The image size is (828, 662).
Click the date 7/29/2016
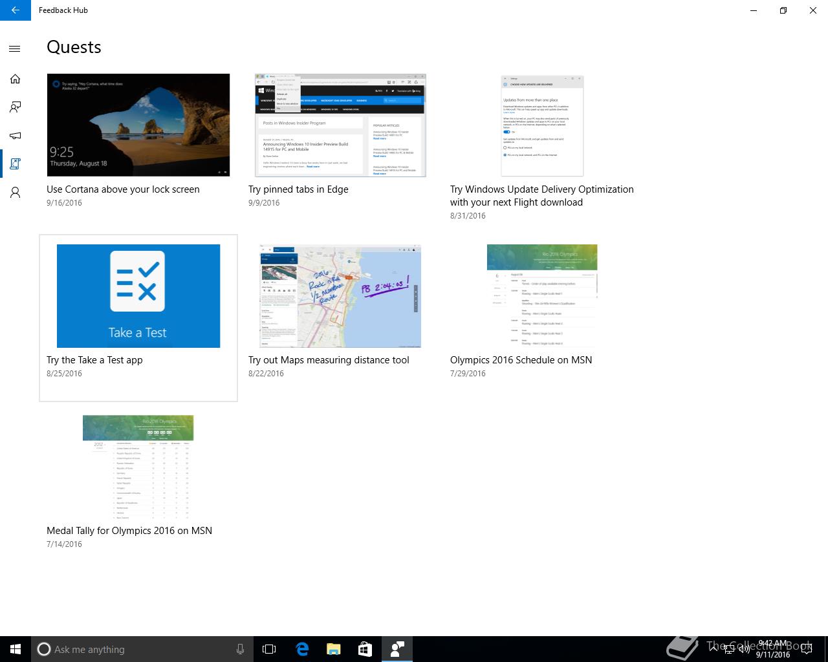tap(468, 374)
